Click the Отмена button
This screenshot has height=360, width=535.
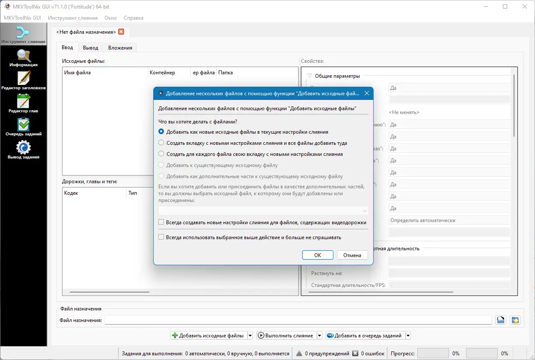point(352,255)
